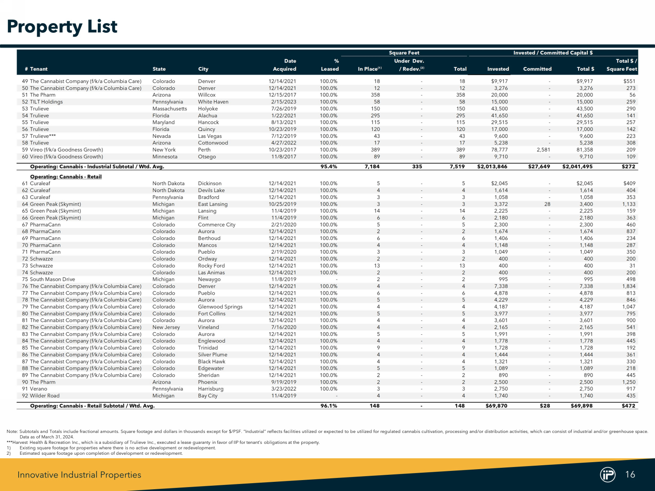Click the Total $ / Square Feet header
The height and width of the screenshot is (491, 655).
pos(622,65)
